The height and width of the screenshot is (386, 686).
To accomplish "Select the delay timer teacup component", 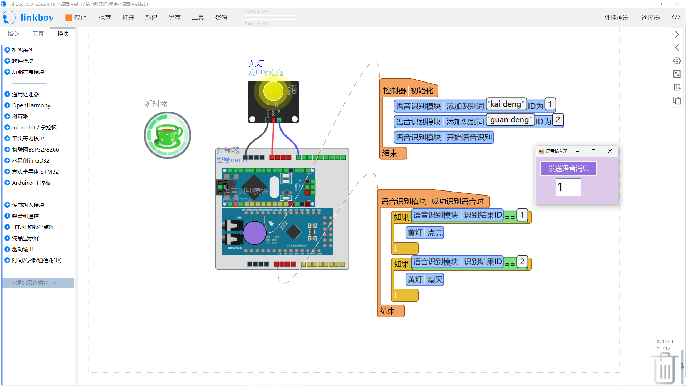I will point(167,135).
